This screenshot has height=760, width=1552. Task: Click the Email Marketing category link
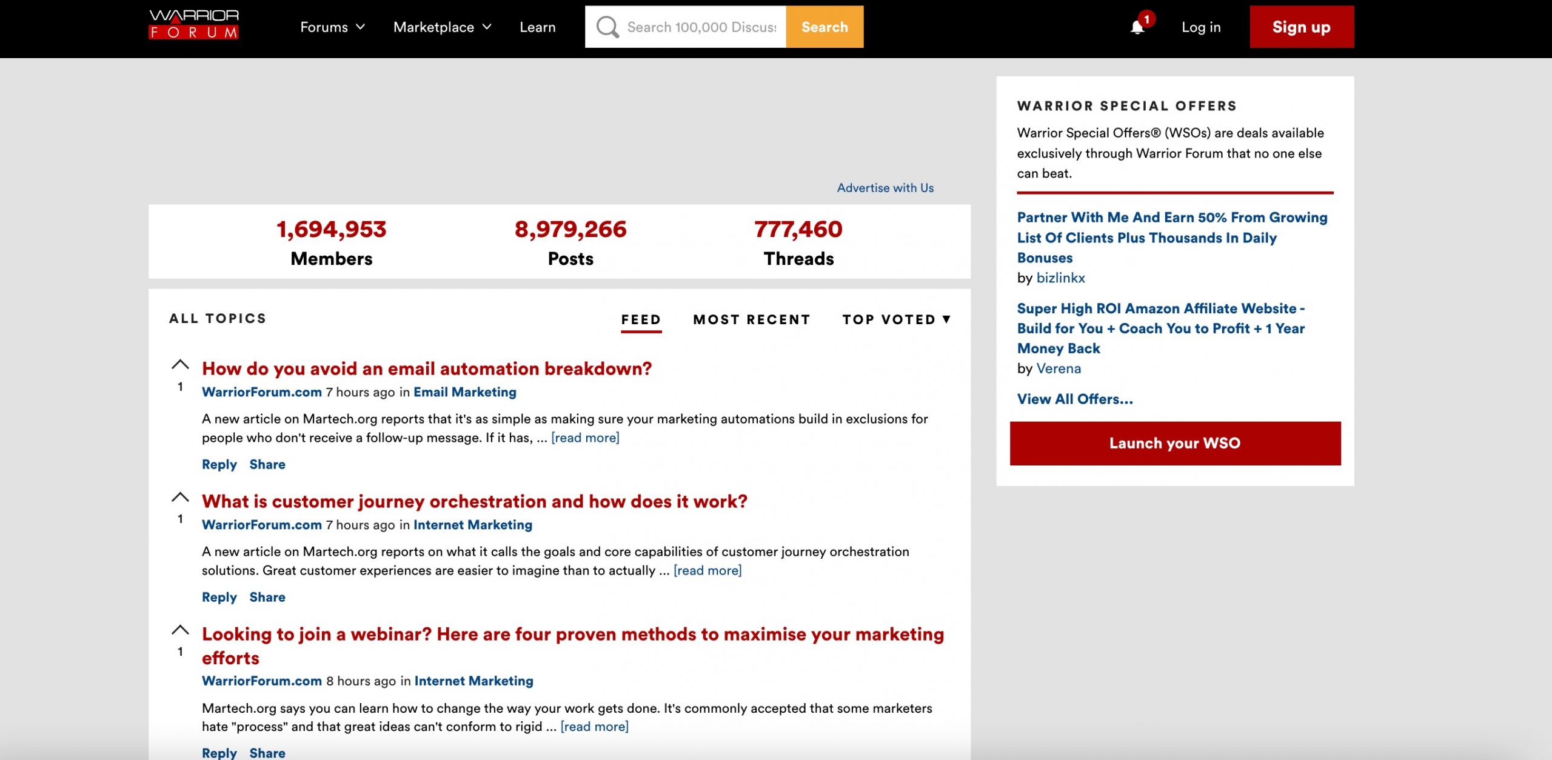[x=465, y=392]
